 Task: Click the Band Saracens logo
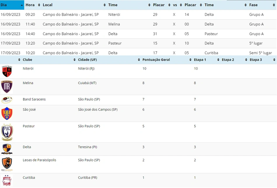7,100
